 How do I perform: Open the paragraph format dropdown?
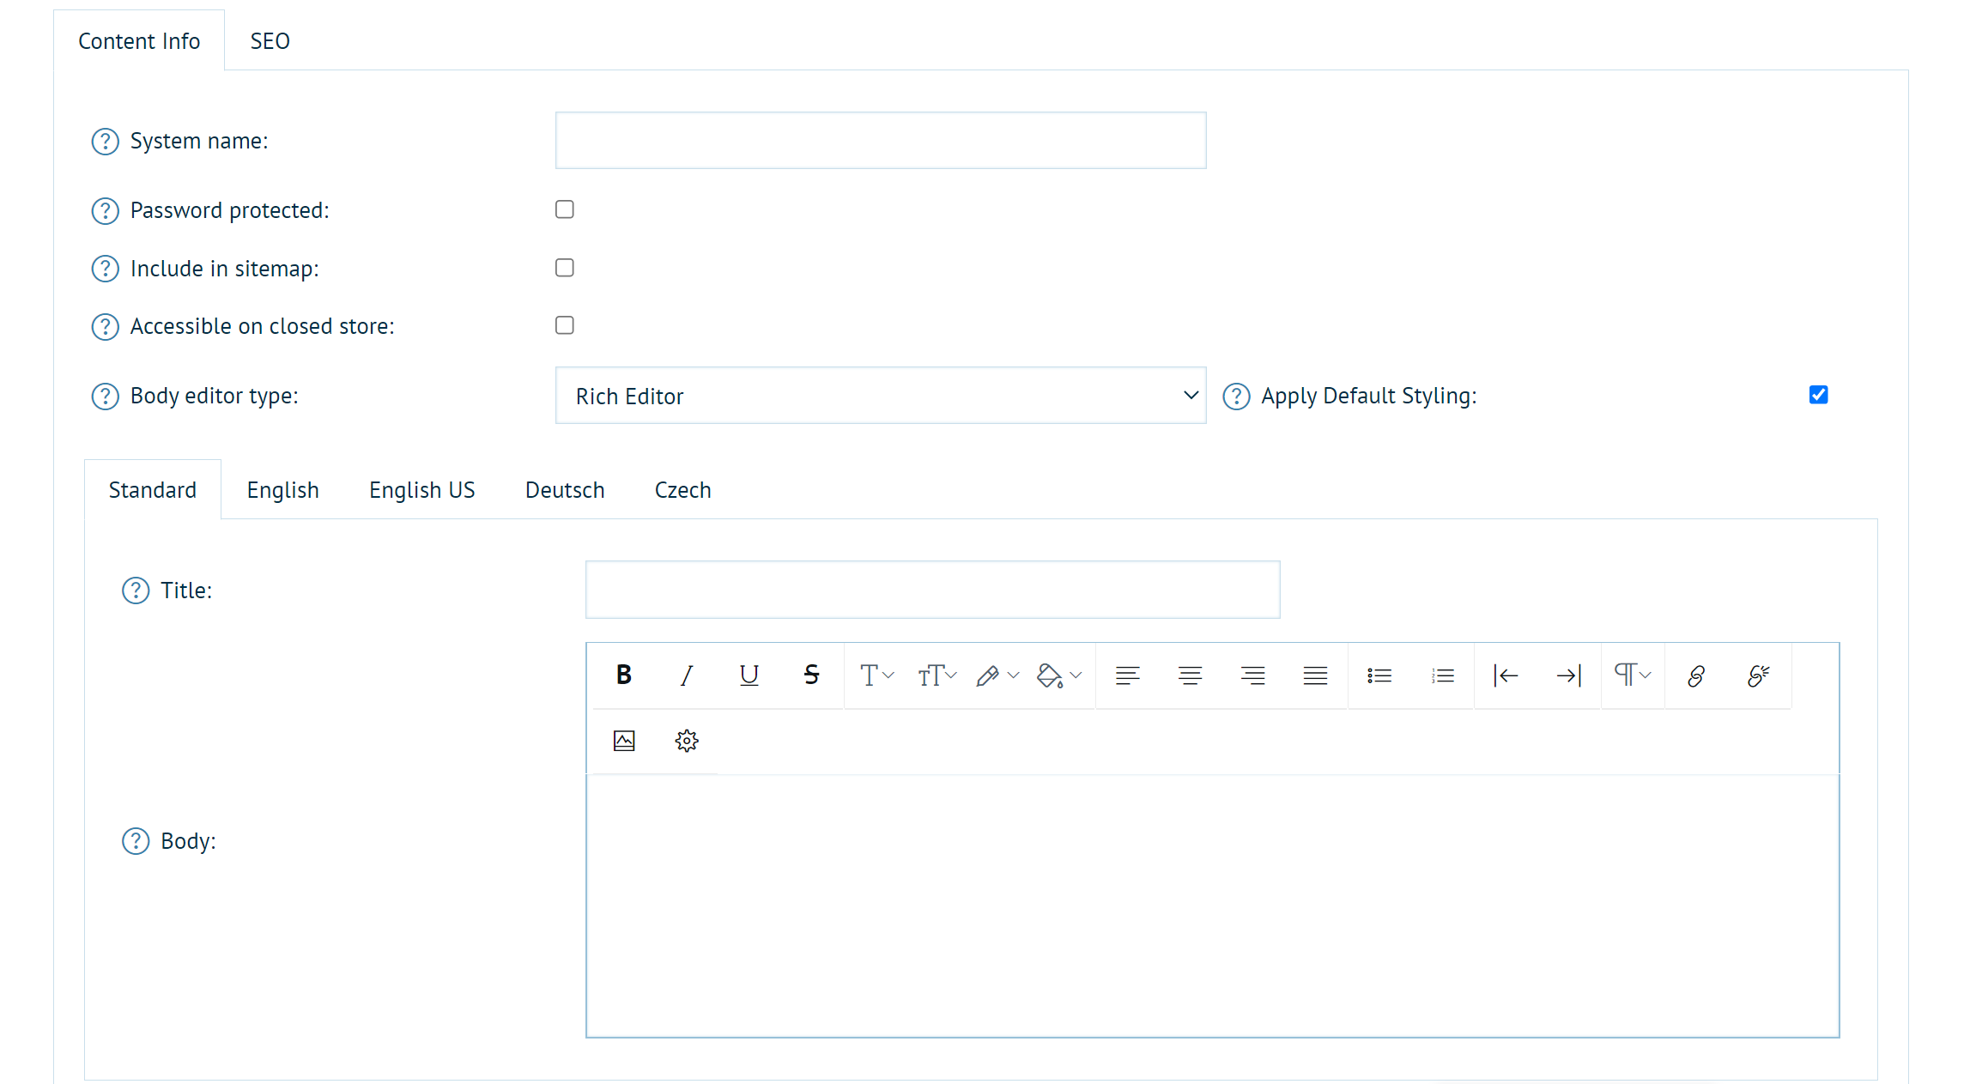[x=1633, y=675]
